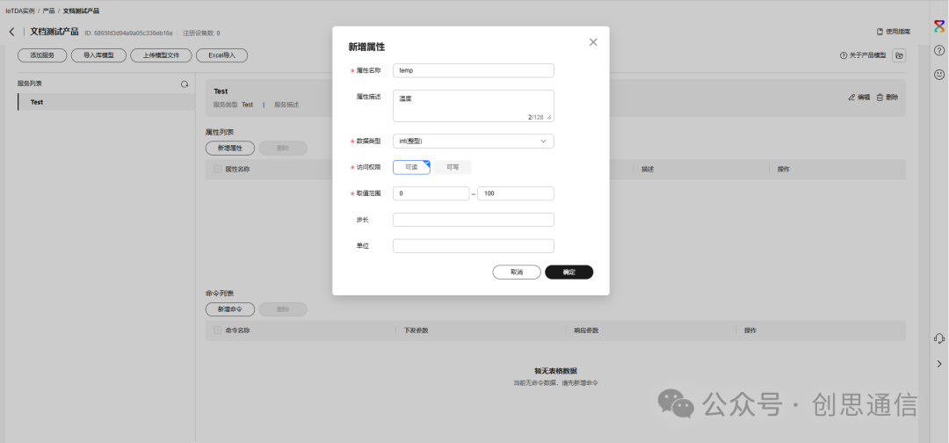Confirm with the 确定 button
This screenshot has width=949, height=443.
pyautogui.click(x=569, y=272)
